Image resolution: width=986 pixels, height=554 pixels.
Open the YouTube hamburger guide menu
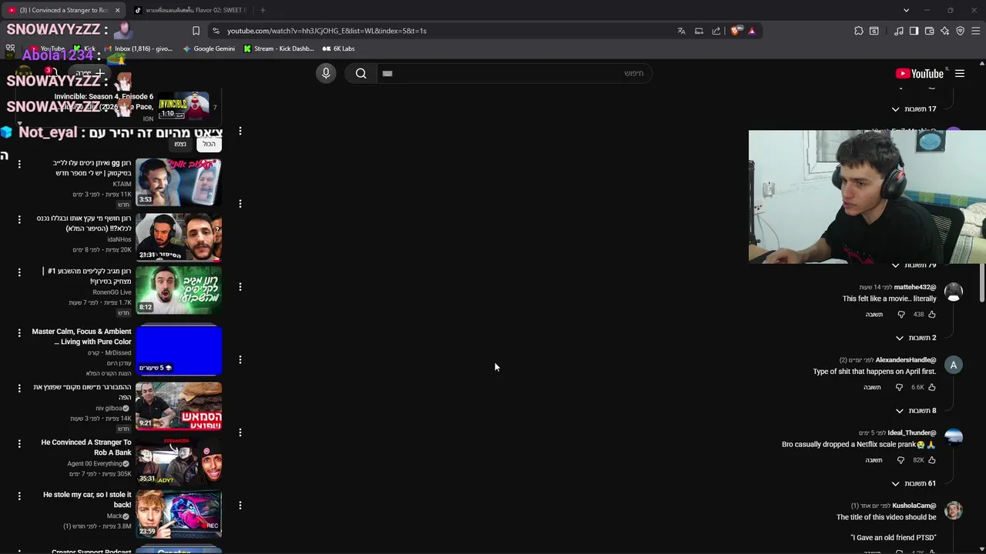tap(960, 74)
